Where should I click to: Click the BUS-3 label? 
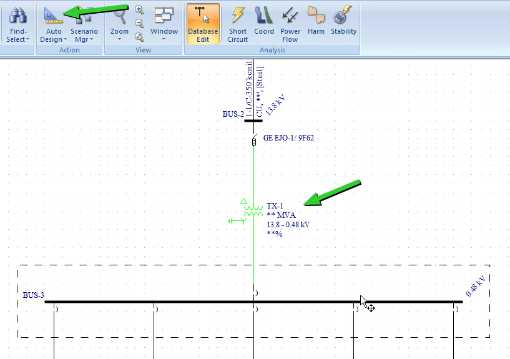click(34, 295)
